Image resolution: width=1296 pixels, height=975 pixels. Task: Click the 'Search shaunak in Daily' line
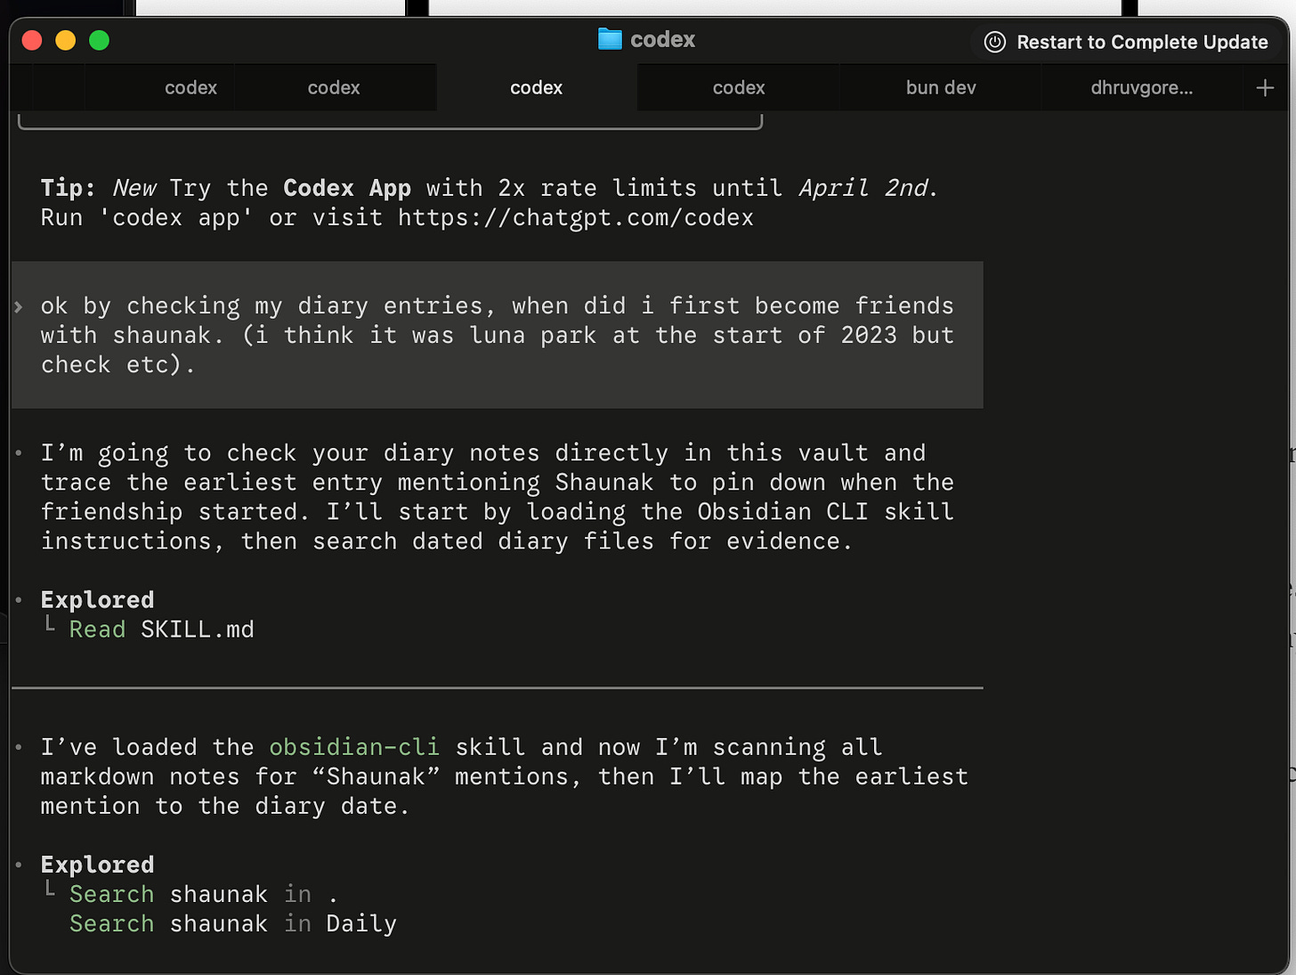coord(233,923)
